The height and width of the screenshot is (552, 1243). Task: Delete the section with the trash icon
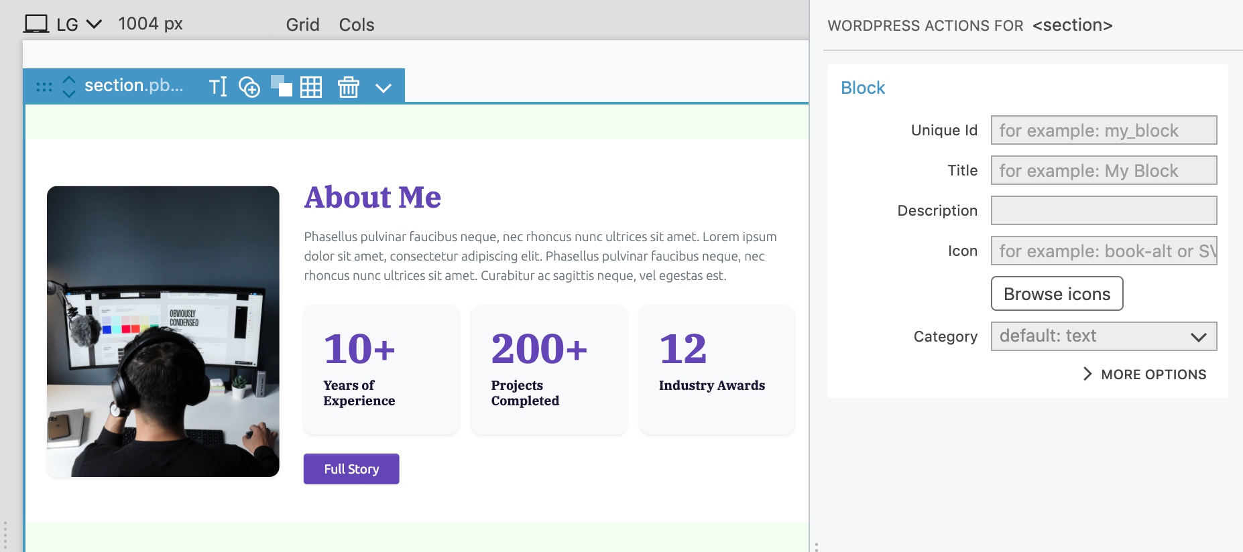349,87
